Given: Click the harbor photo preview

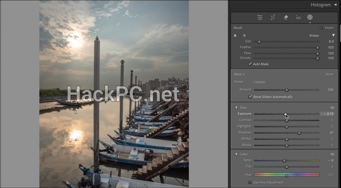Looking at the screenshot, I should click(114, 94).
